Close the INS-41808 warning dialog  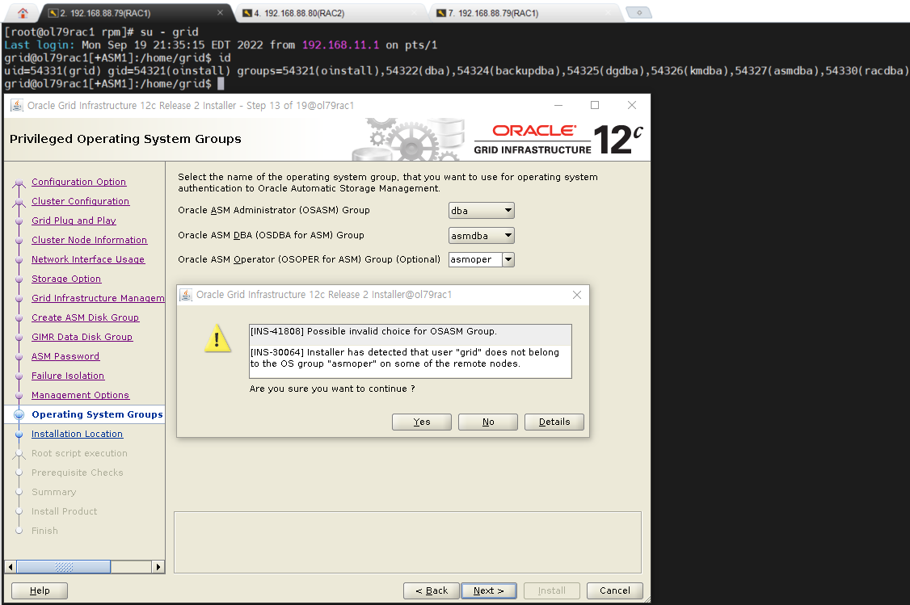pos(577,295)
